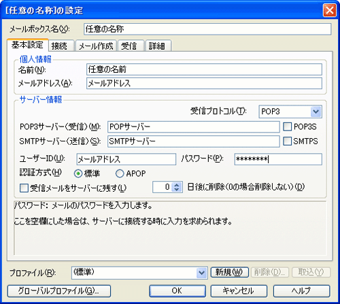Viewport: 340px width, 304px height.
Task: Switch to the 受信 tab
Action: (x=131, y=46)
